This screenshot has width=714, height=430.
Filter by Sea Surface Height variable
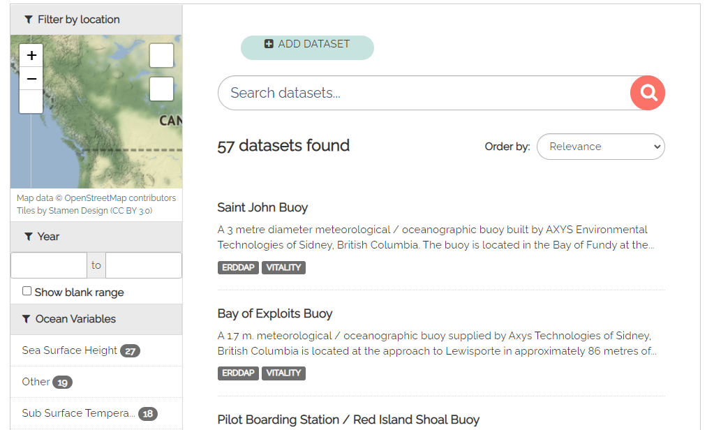click(x=70, y=350)
